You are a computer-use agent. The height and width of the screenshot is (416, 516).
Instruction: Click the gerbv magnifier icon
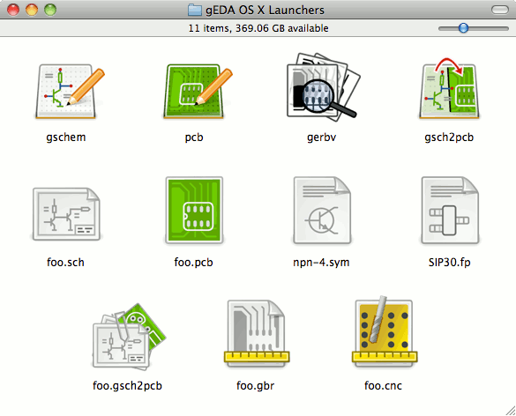[323, 87]
